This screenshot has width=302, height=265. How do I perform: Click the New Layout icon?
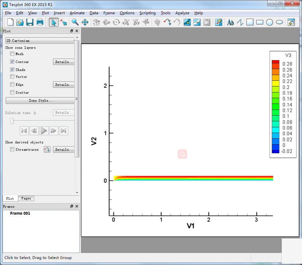tap(10, 22)
